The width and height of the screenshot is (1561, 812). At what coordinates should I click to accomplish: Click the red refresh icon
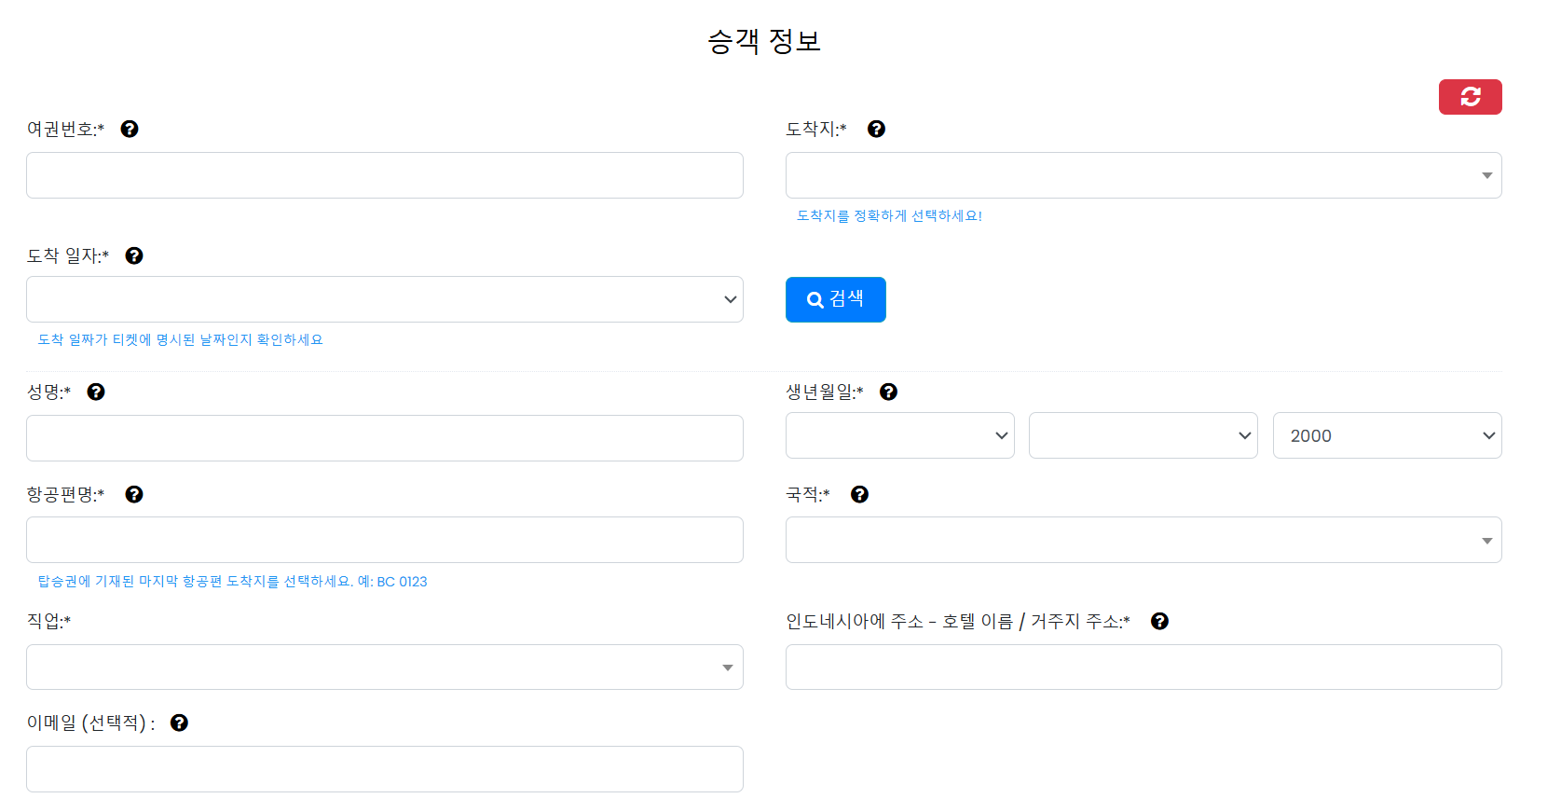[1470, 96]
